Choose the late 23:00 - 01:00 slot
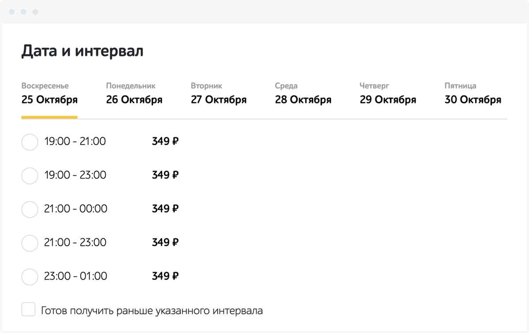Screen dimensions: 529x333 pyautogui.click(x=30, y=277)
